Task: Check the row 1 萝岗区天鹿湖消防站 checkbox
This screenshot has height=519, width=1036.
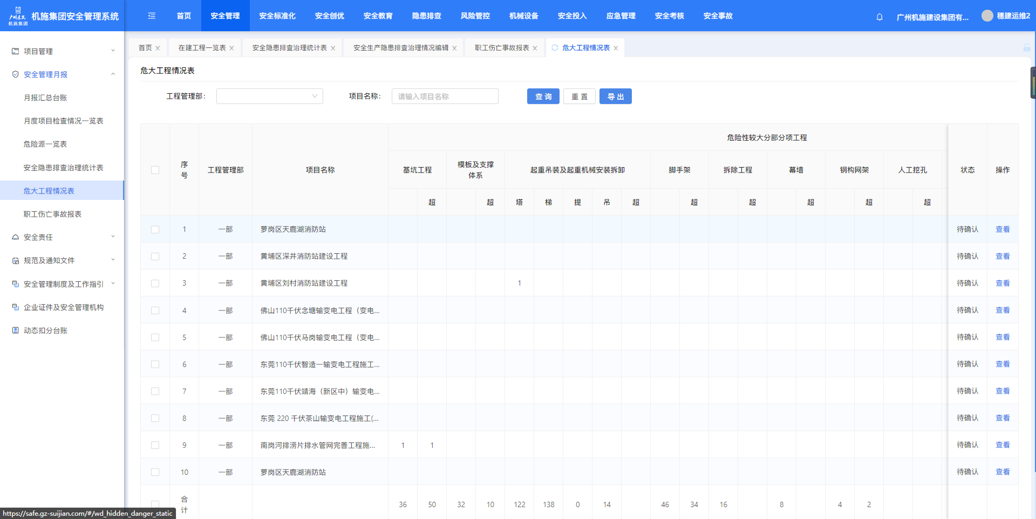Action: 155,230
